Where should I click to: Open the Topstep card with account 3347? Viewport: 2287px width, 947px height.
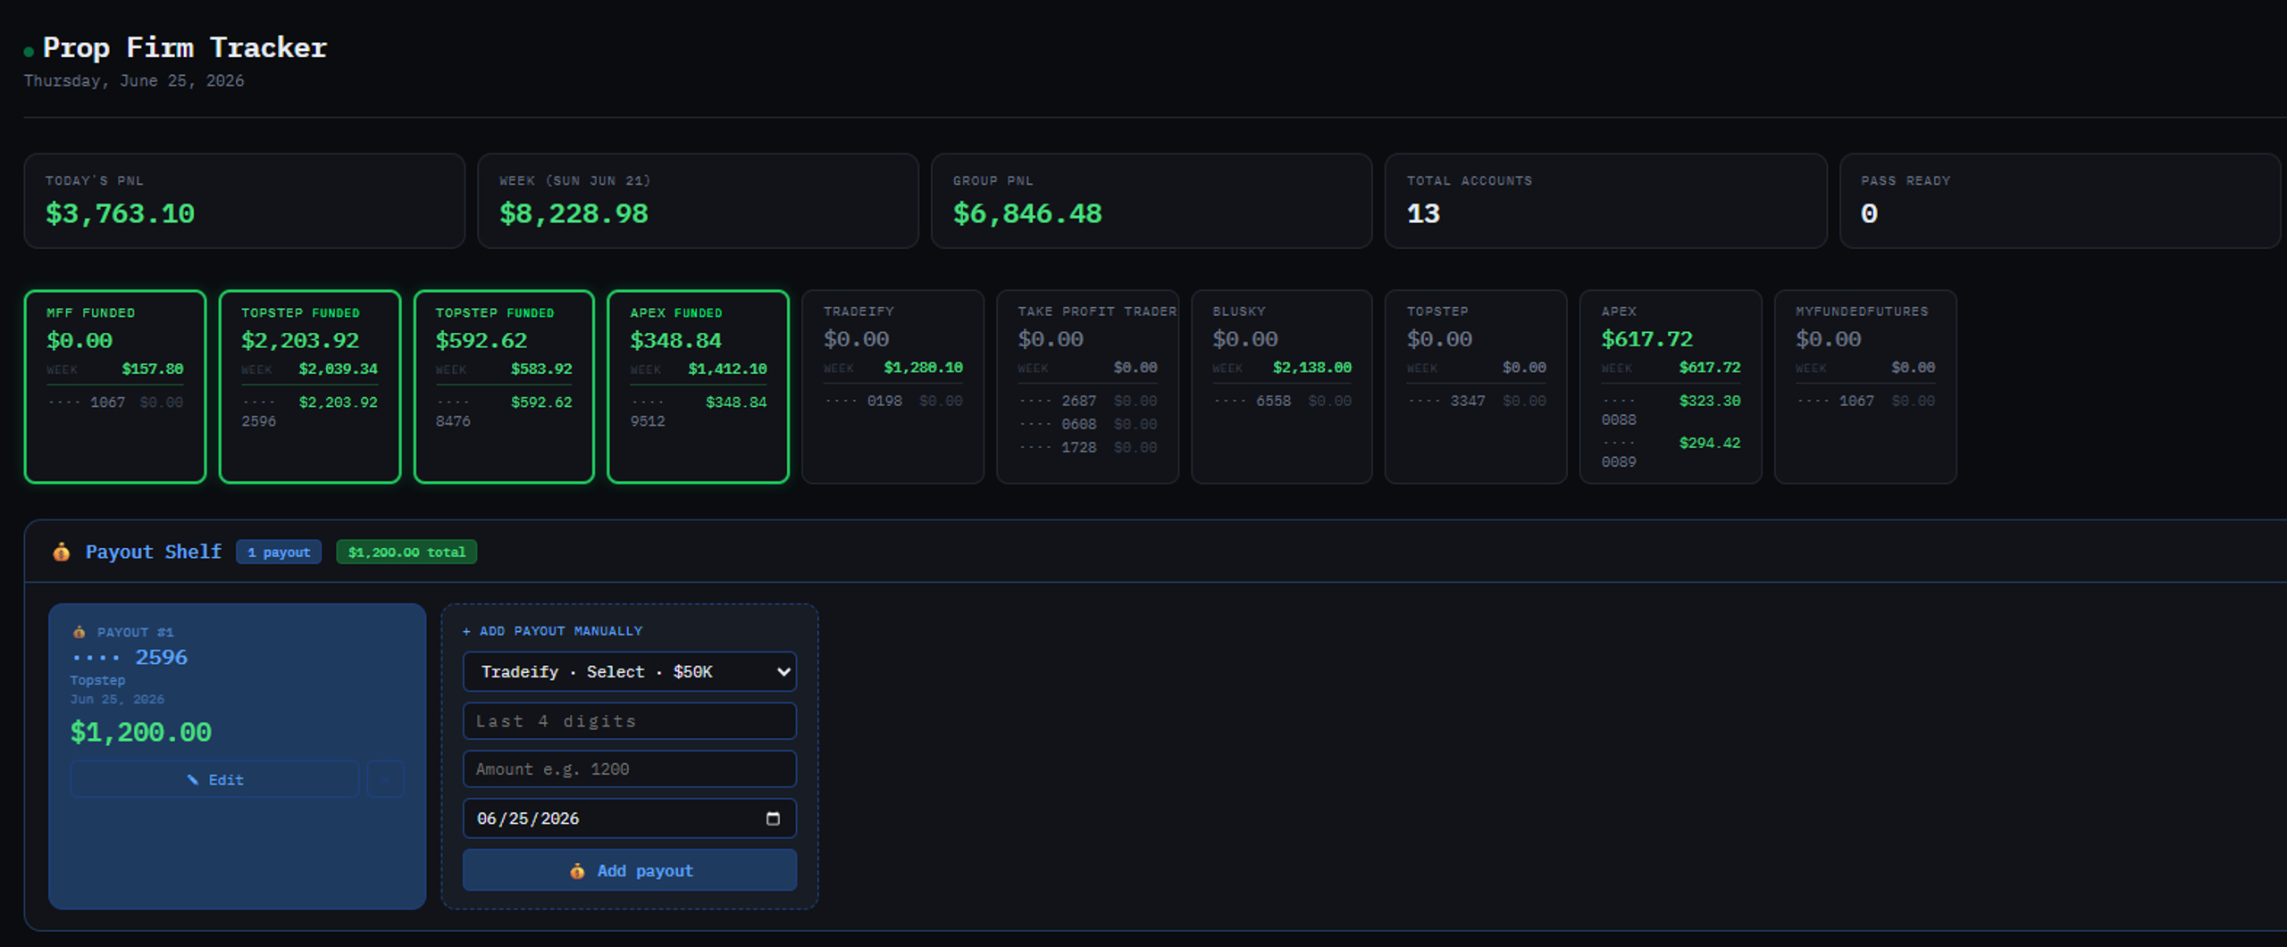1476,386
